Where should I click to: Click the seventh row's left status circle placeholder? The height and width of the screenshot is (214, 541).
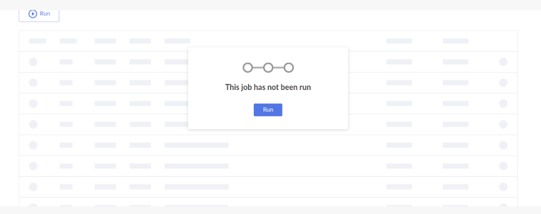33,187
